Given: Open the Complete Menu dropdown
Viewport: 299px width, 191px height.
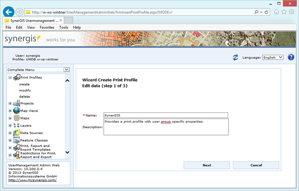Looking at the screenshot, I should 66,70.
